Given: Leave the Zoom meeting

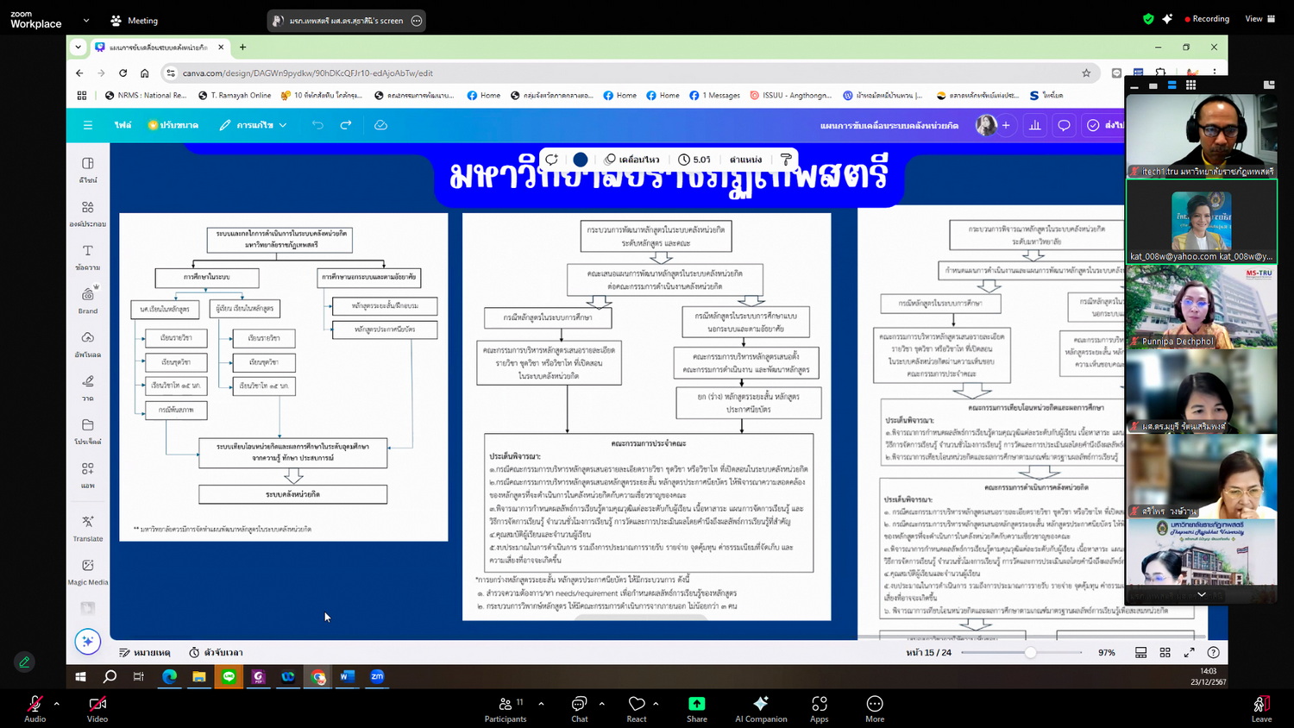Looking at the screenshot, I should coord(1260,708).
